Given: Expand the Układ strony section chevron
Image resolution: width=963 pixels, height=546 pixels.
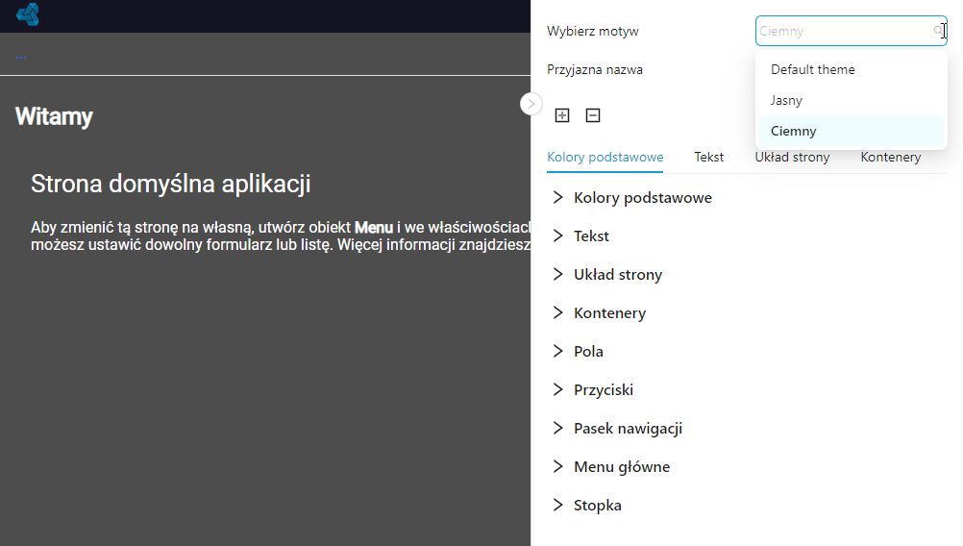Looking at the screenshot, I should click(x=557, y=274).
